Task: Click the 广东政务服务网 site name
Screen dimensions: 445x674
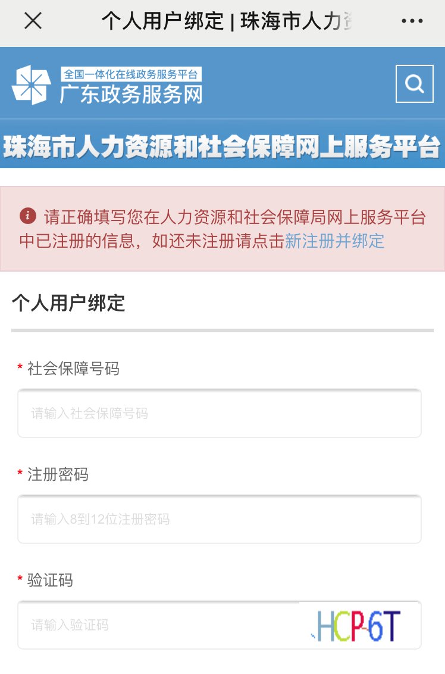Action: 131,95
